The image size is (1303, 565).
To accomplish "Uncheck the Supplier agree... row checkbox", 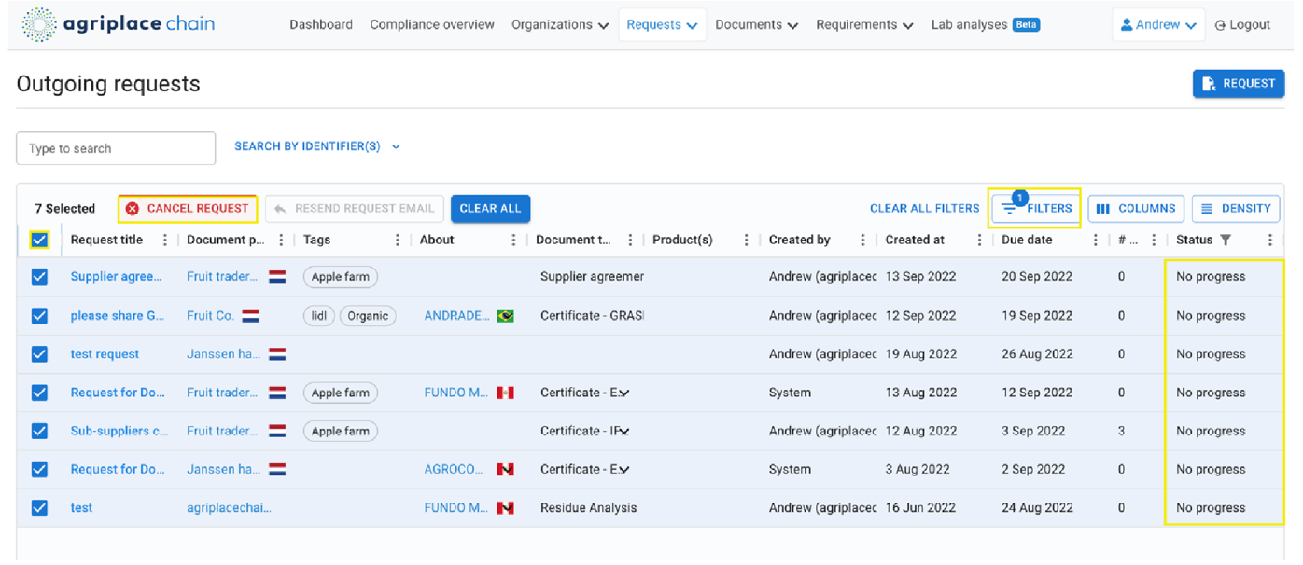I will click(39, 277).
